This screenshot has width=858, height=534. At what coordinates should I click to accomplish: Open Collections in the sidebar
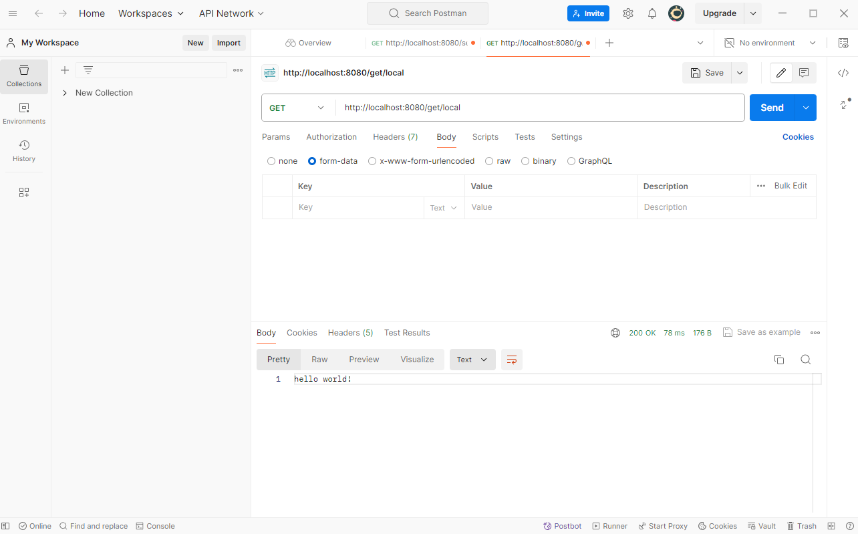tap(24, 76)
